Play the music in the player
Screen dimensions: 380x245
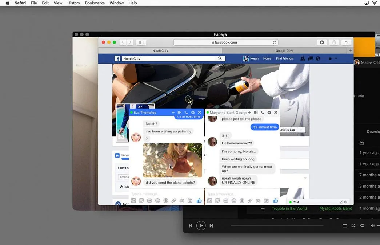(x=201, y=226)
